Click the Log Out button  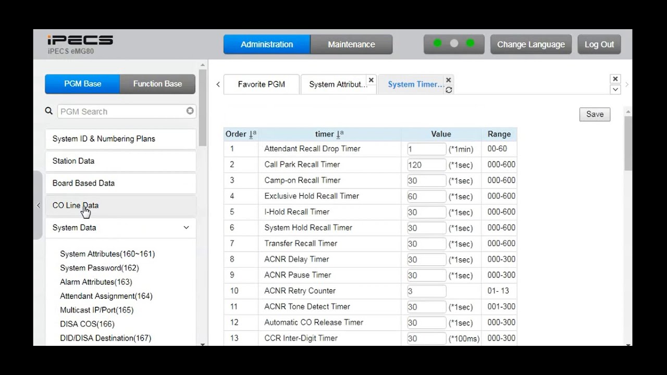click(599, 44)
